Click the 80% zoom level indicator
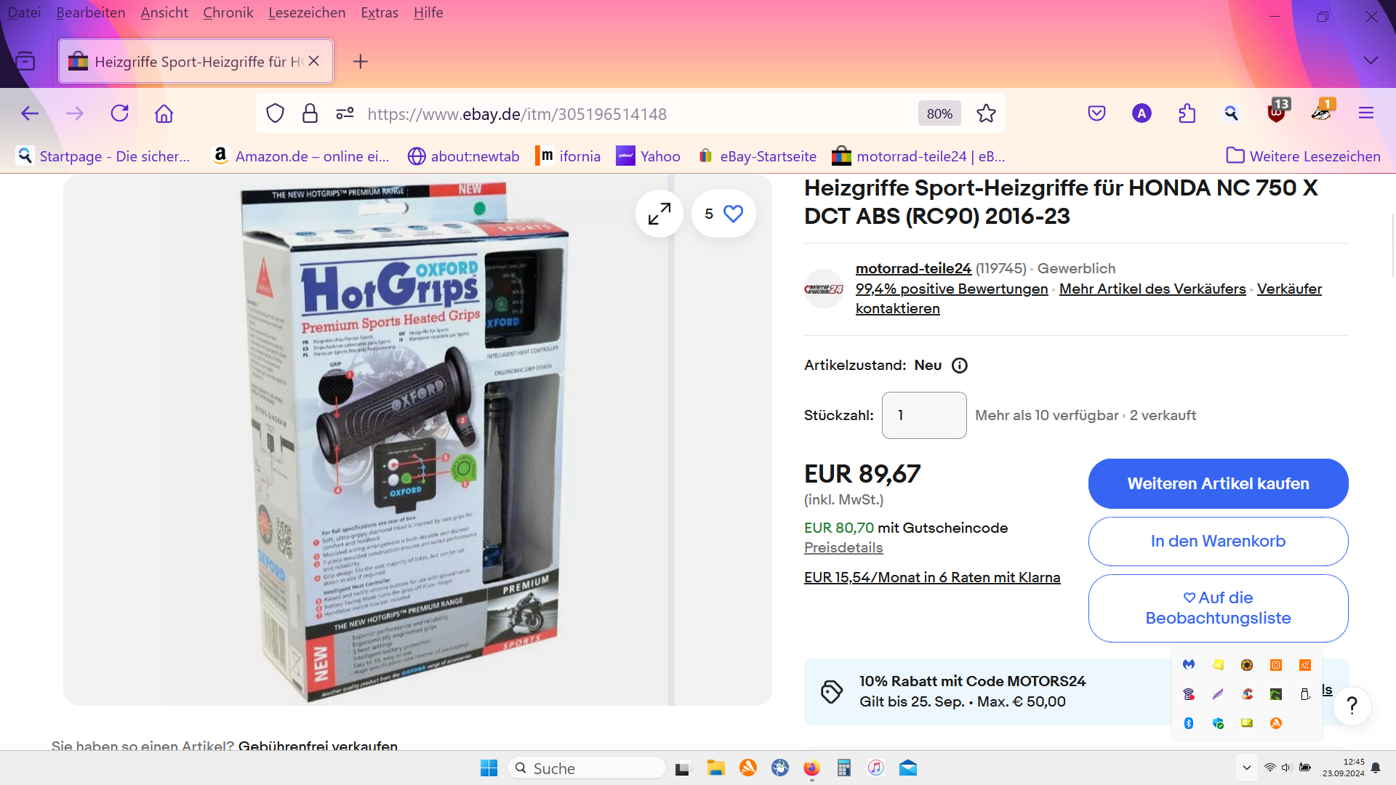Image resolution: width=1396 pixels, height=785 pixels. [x=939, y=113]
